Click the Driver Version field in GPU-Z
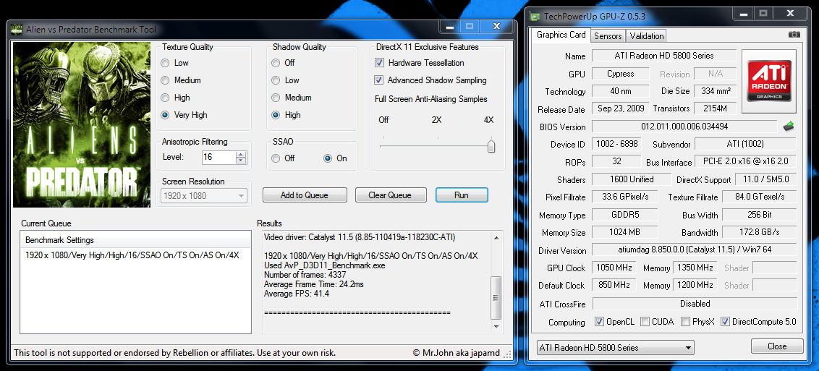The height and width of the screenshot is (371, 819). click(695, 250)
